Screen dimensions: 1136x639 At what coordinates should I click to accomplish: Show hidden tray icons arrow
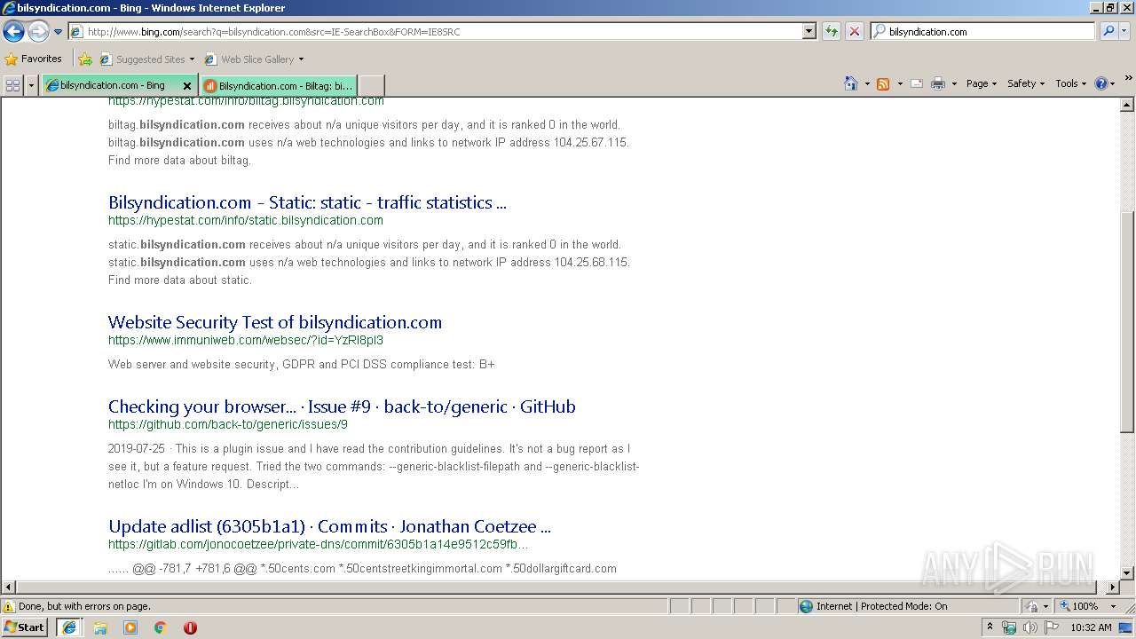(x=990, y=627)
